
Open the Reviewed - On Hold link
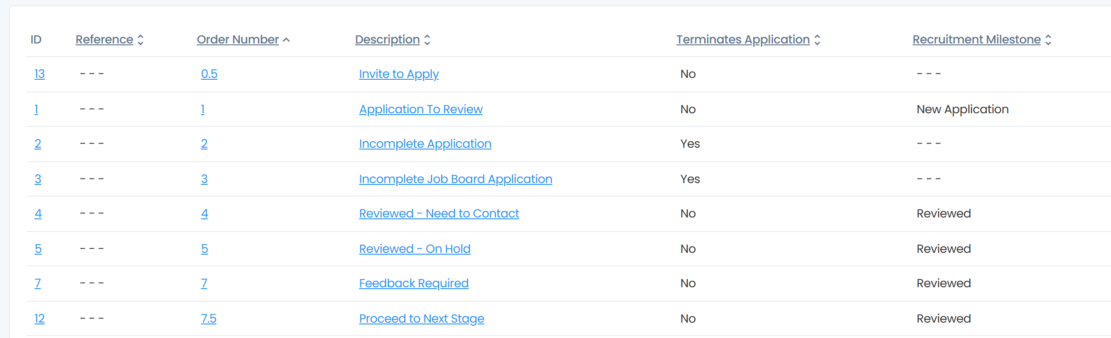pyautogui.click(x=415, y=249)
